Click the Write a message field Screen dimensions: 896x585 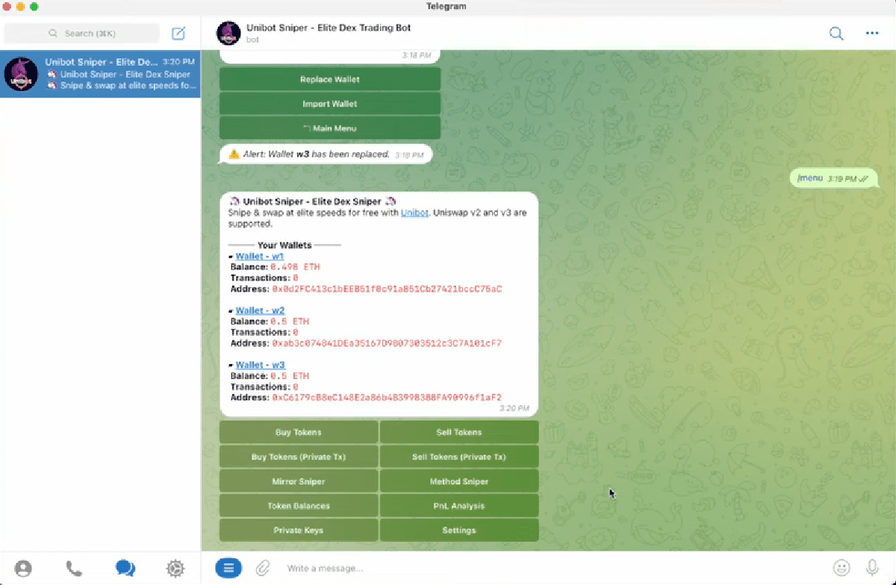tap(553, 569)
